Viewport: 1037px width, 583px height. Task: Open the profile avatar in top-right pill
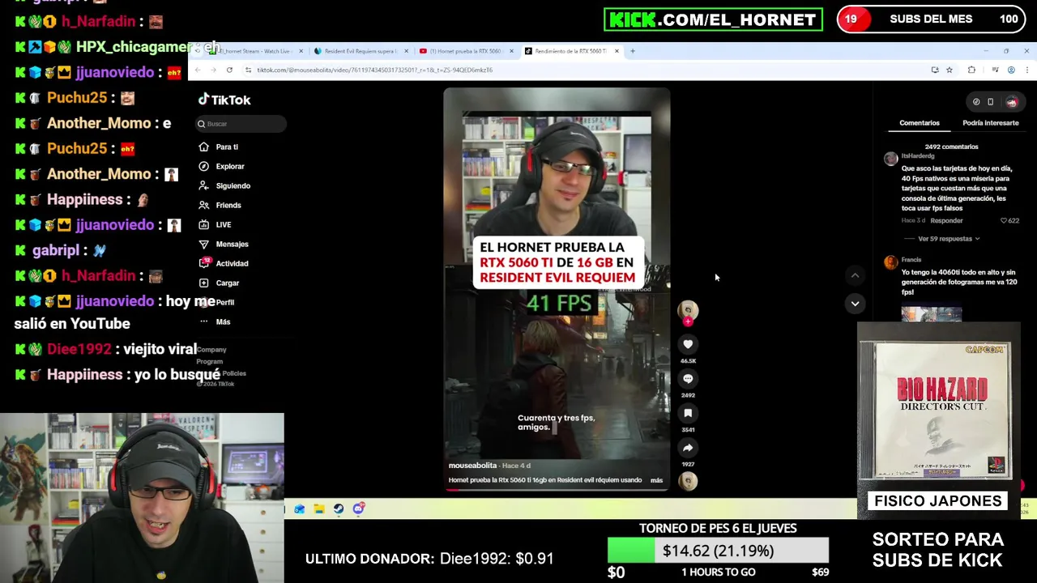1011,102
